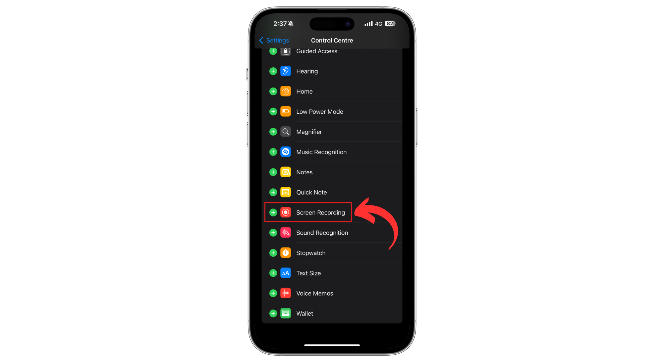Add Sound Recognition to Control Centre
This screenshot has width=664, height=362.
pos(272,232)
